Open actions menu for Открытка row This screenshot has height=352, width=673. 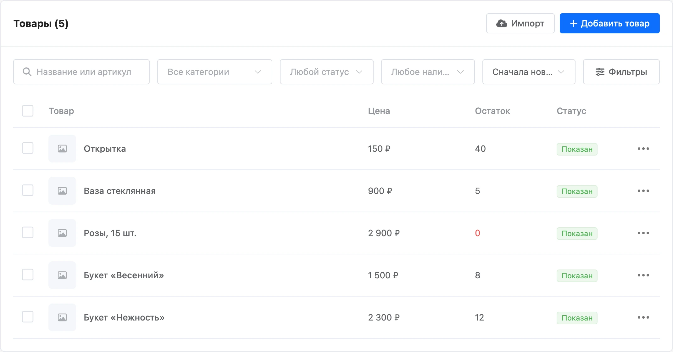(643, 149)
